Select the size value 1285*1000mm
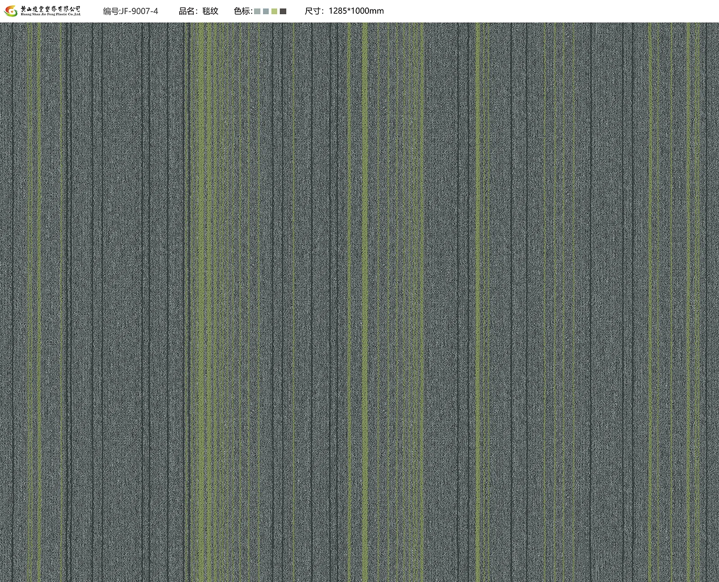 356,11
